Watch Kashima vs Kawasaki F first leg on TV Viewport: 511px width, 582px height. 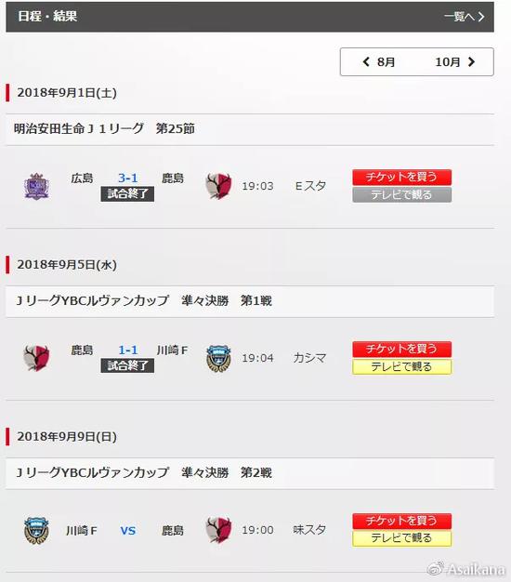click(x=402, y=366)
